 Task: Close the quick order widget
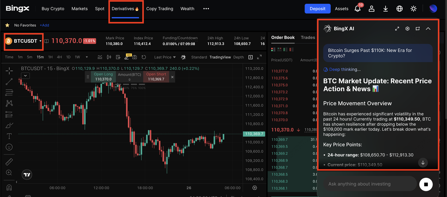point(172,77)
